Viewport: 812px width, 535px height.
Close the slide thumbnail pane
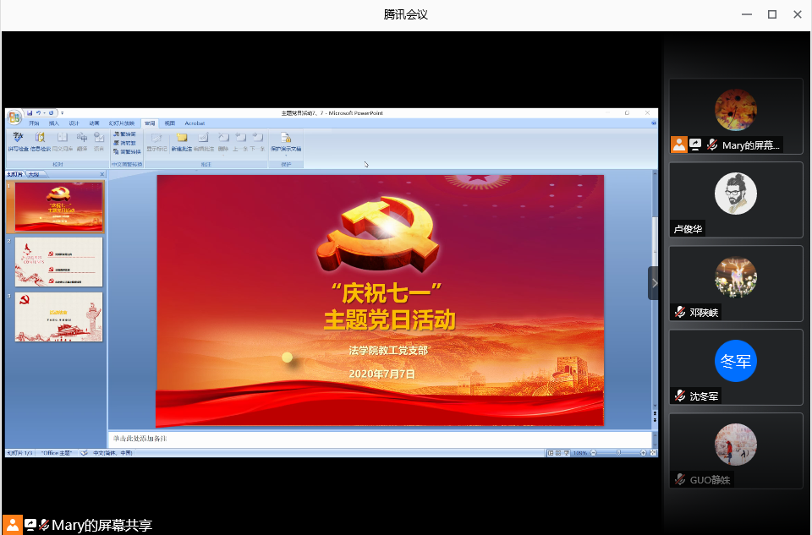click(x=102, y=175)
